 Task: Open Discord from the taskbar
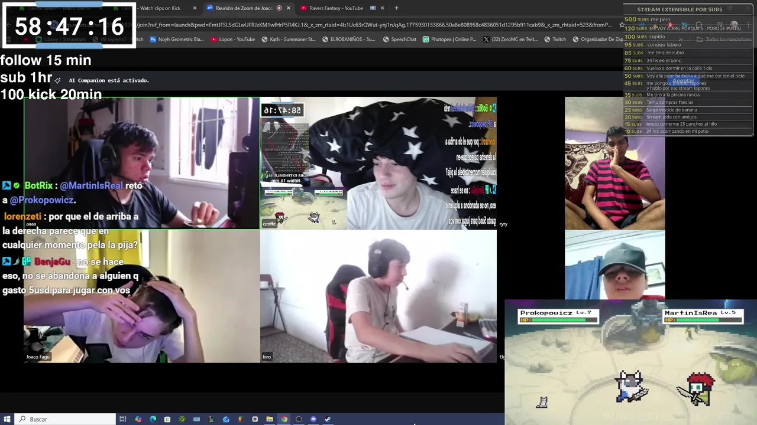[313, 419]
